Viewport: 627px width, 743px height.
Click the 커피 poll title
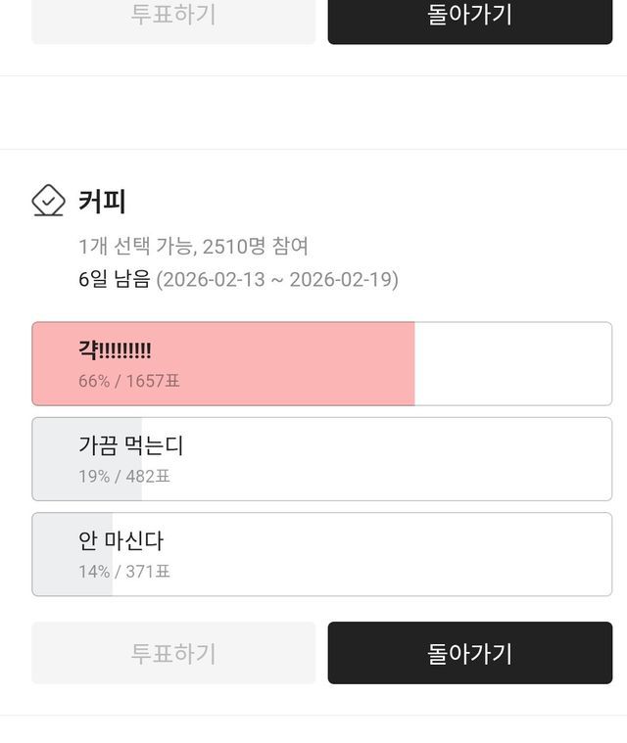(102, 202)
